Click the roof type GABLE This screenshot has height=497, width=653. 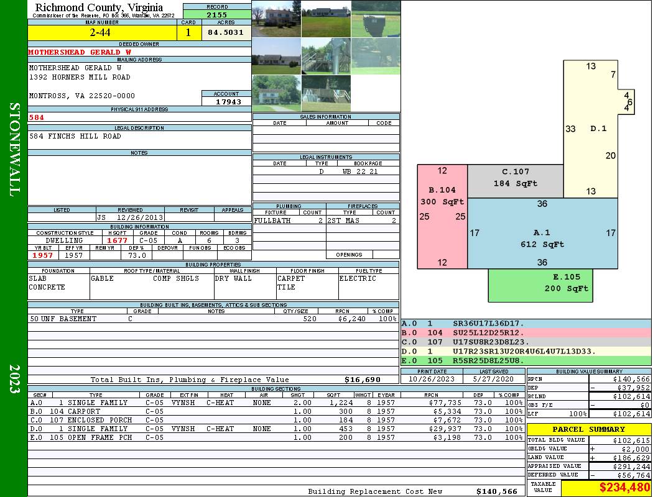click(102, 278)
